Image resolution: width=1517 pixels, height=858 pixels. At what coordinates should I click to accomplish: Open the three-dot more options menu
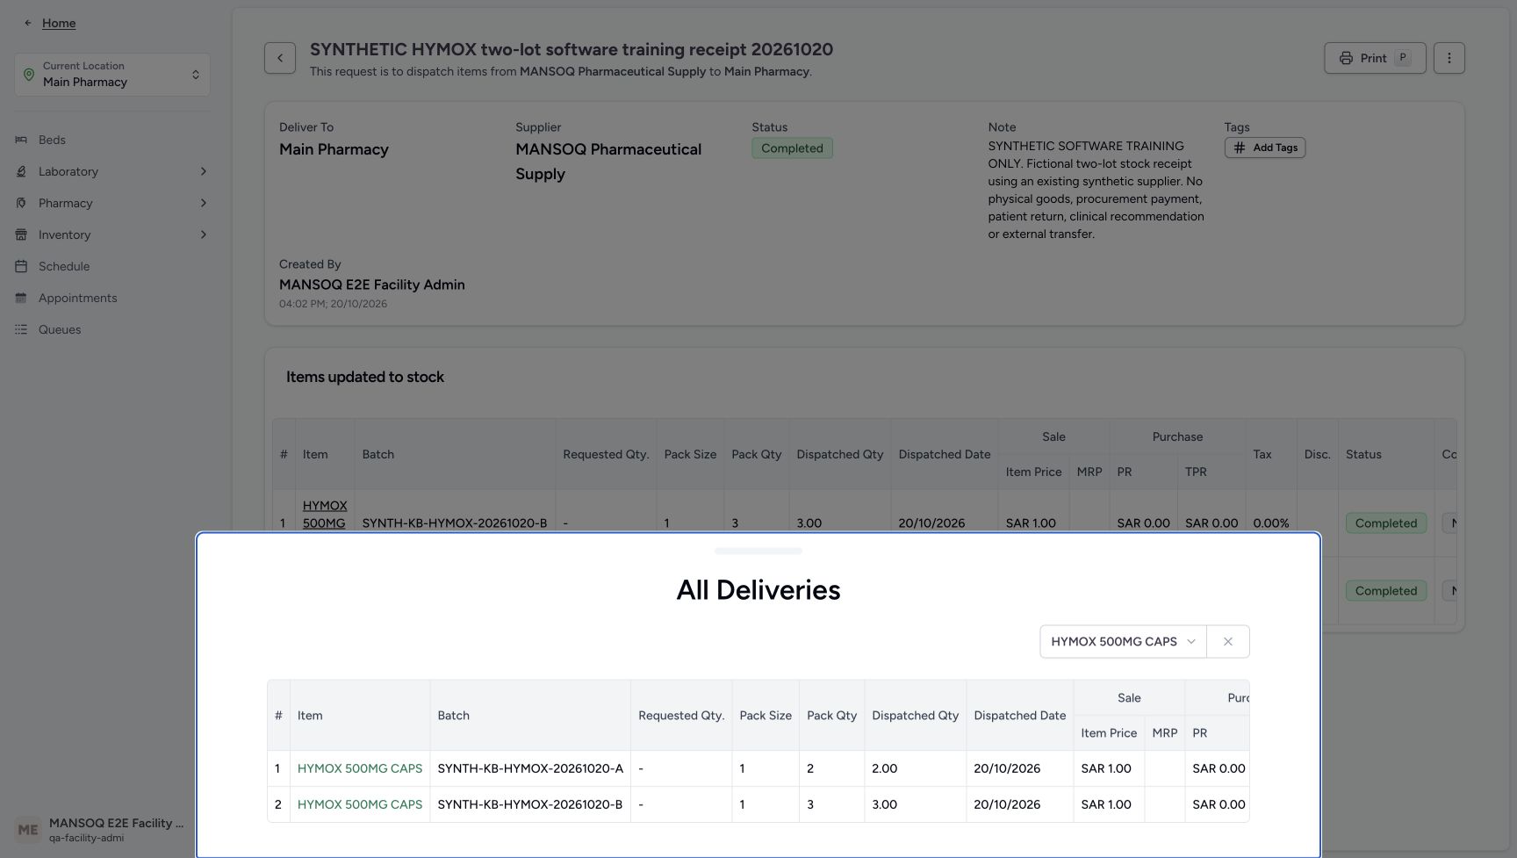1449,58
